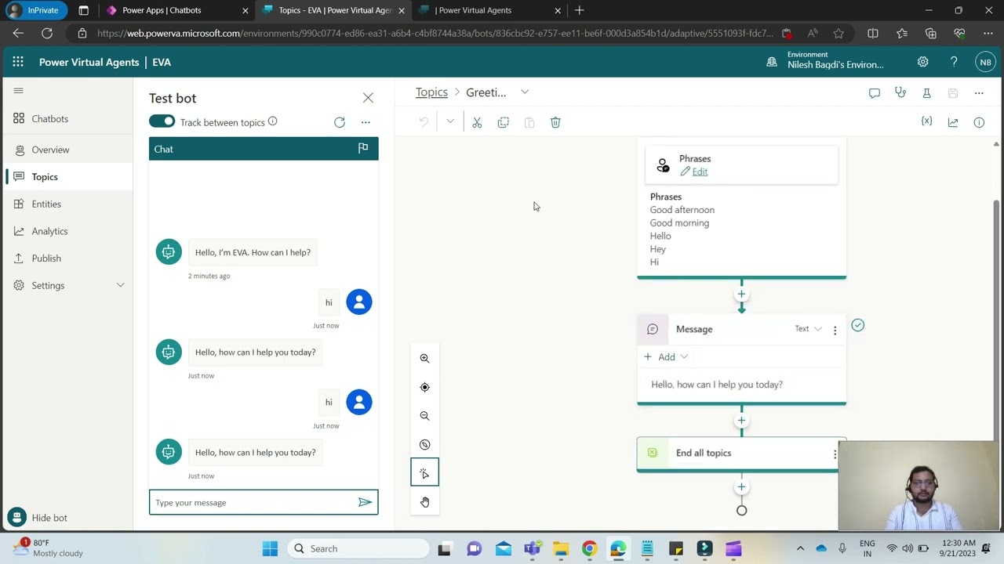Open Test bot more options menu
Screen dimensions: 1004x564
(366, 122)
